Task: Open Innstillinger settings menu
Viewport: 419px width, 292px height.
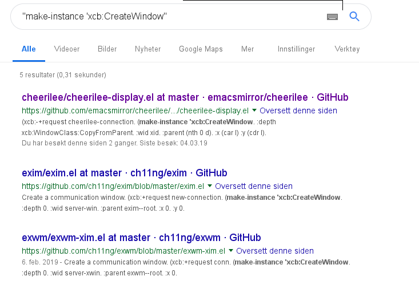Action: 296,49
